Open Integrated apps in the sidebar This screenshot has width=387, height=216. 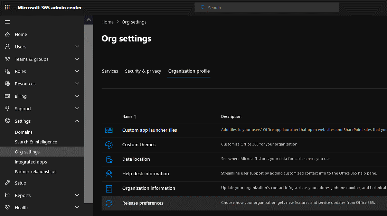31,162
